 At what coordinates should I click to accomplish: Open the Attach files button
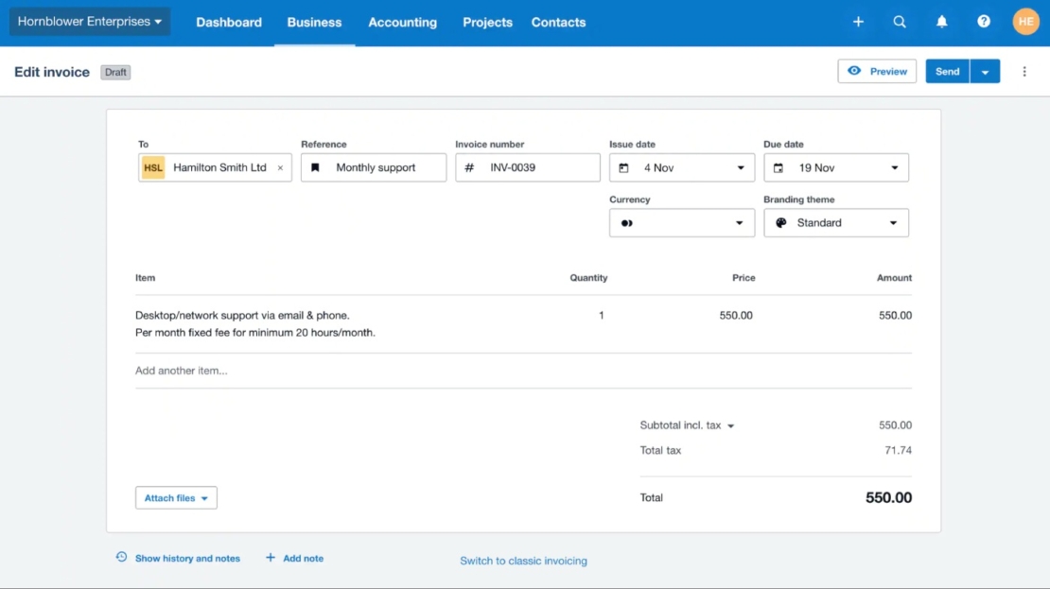(176, 497)
